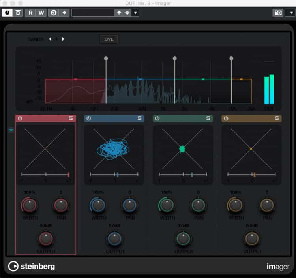Click the blue band level handle
Screen dimensions: 296x278
pos(141,79)
